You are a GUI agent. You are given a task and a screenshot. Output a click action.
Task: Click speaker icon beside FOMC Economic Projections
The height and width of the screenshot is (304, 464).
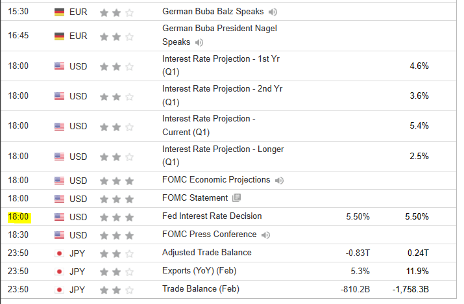coord(278,180)
